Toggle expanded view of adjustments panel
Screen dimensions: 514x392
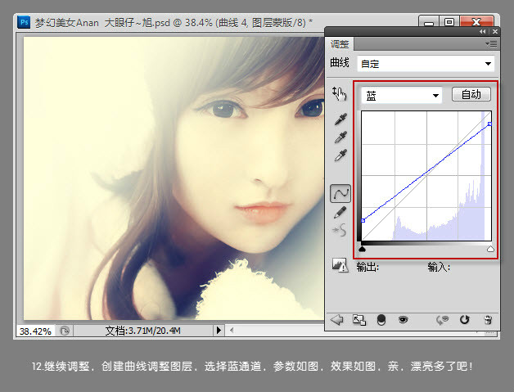358,319
